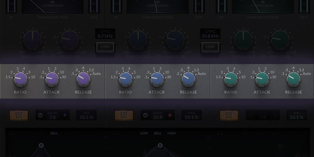The height and width of the screenshot is (157, 314).
Task: Click the blue band MIX 50.1 % field
Action: [x=192, y=115]
